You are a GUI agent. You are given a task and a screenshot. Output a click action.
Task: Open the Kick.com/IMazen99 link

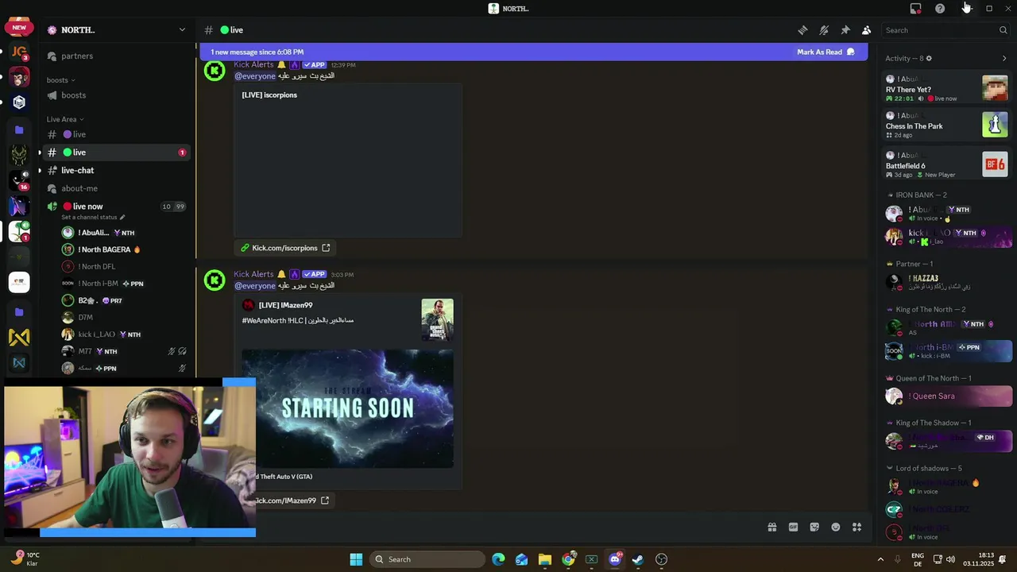pyautogui.click(x=291, y=500)
